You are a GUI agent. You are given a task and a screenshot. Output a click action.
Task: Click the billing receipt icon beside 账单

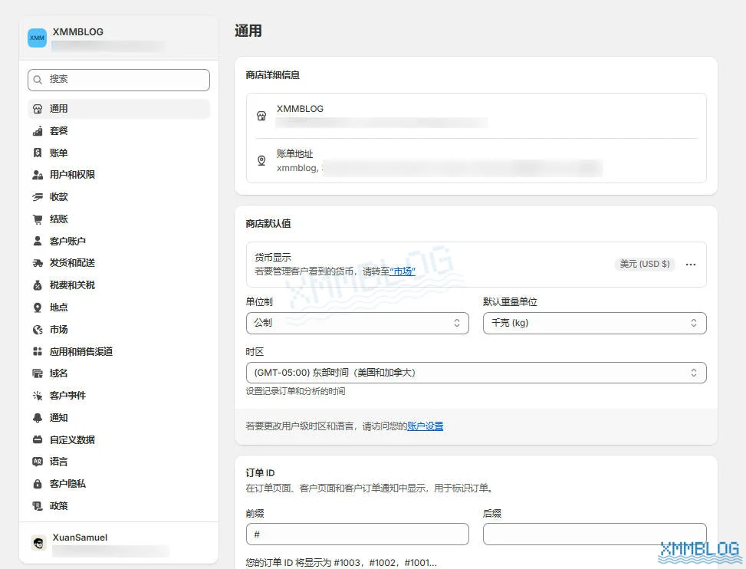tap(38, 153)
